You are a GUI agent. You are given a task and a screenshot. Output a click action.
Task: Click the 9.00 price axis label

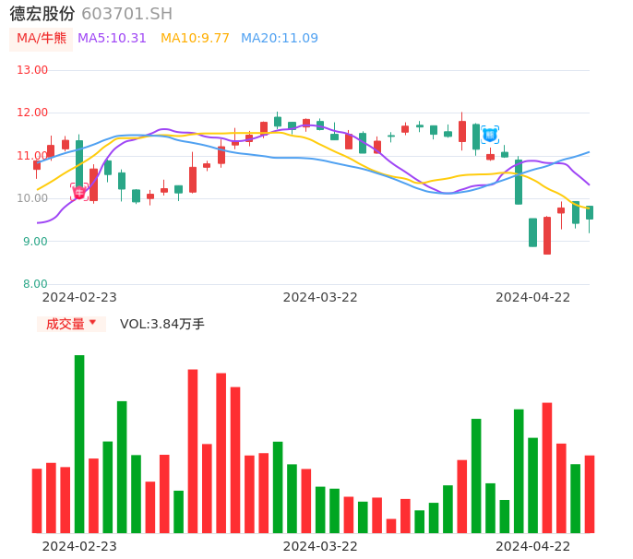(x=36, y=242)
